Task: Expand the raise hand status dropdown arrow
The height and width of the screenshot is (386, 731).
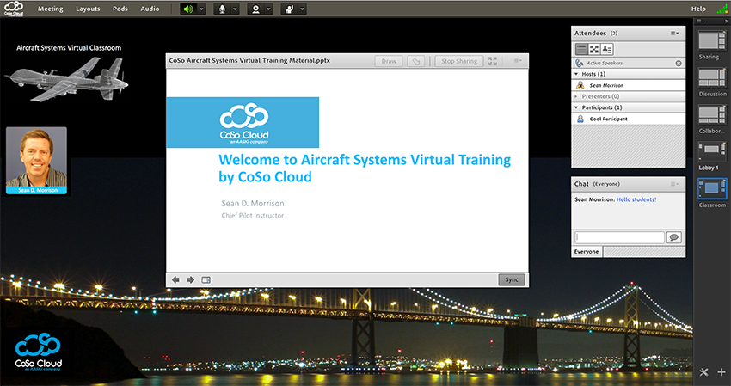Action: click(x=302, y=9)
